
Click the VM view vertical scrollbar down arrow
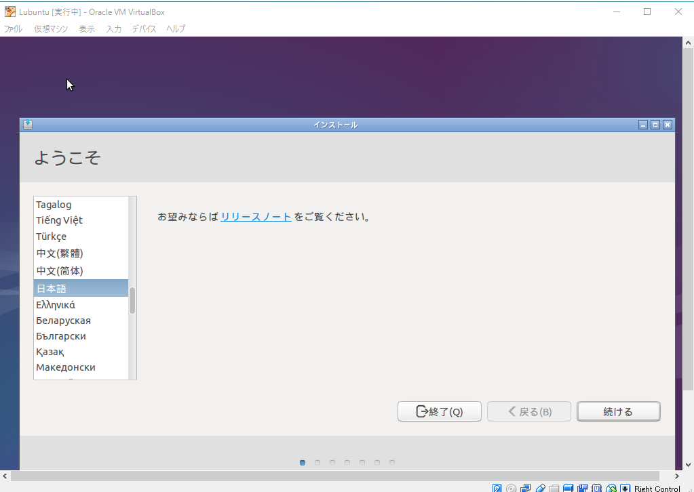click(x=688, y=465)
